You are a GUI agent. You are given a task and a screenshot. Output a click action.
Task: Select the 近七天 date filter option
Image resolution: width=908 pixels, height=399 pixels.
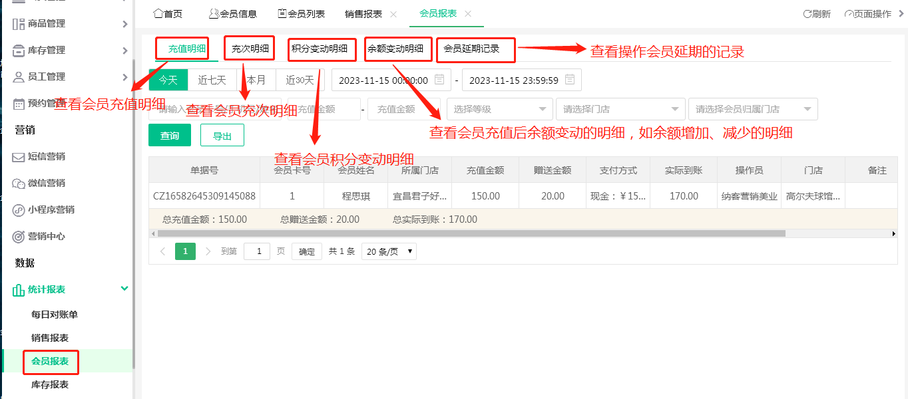(212, 79)
